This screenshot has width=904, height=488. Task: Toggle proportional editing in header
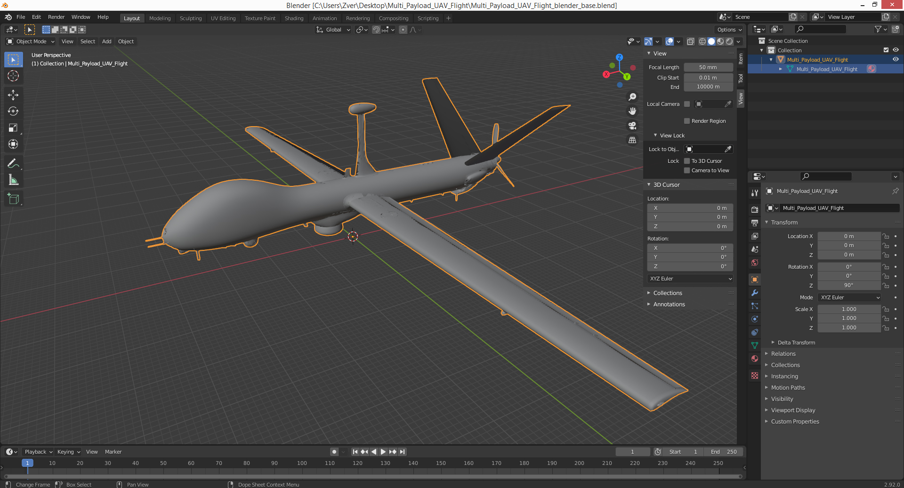(403, 30)
